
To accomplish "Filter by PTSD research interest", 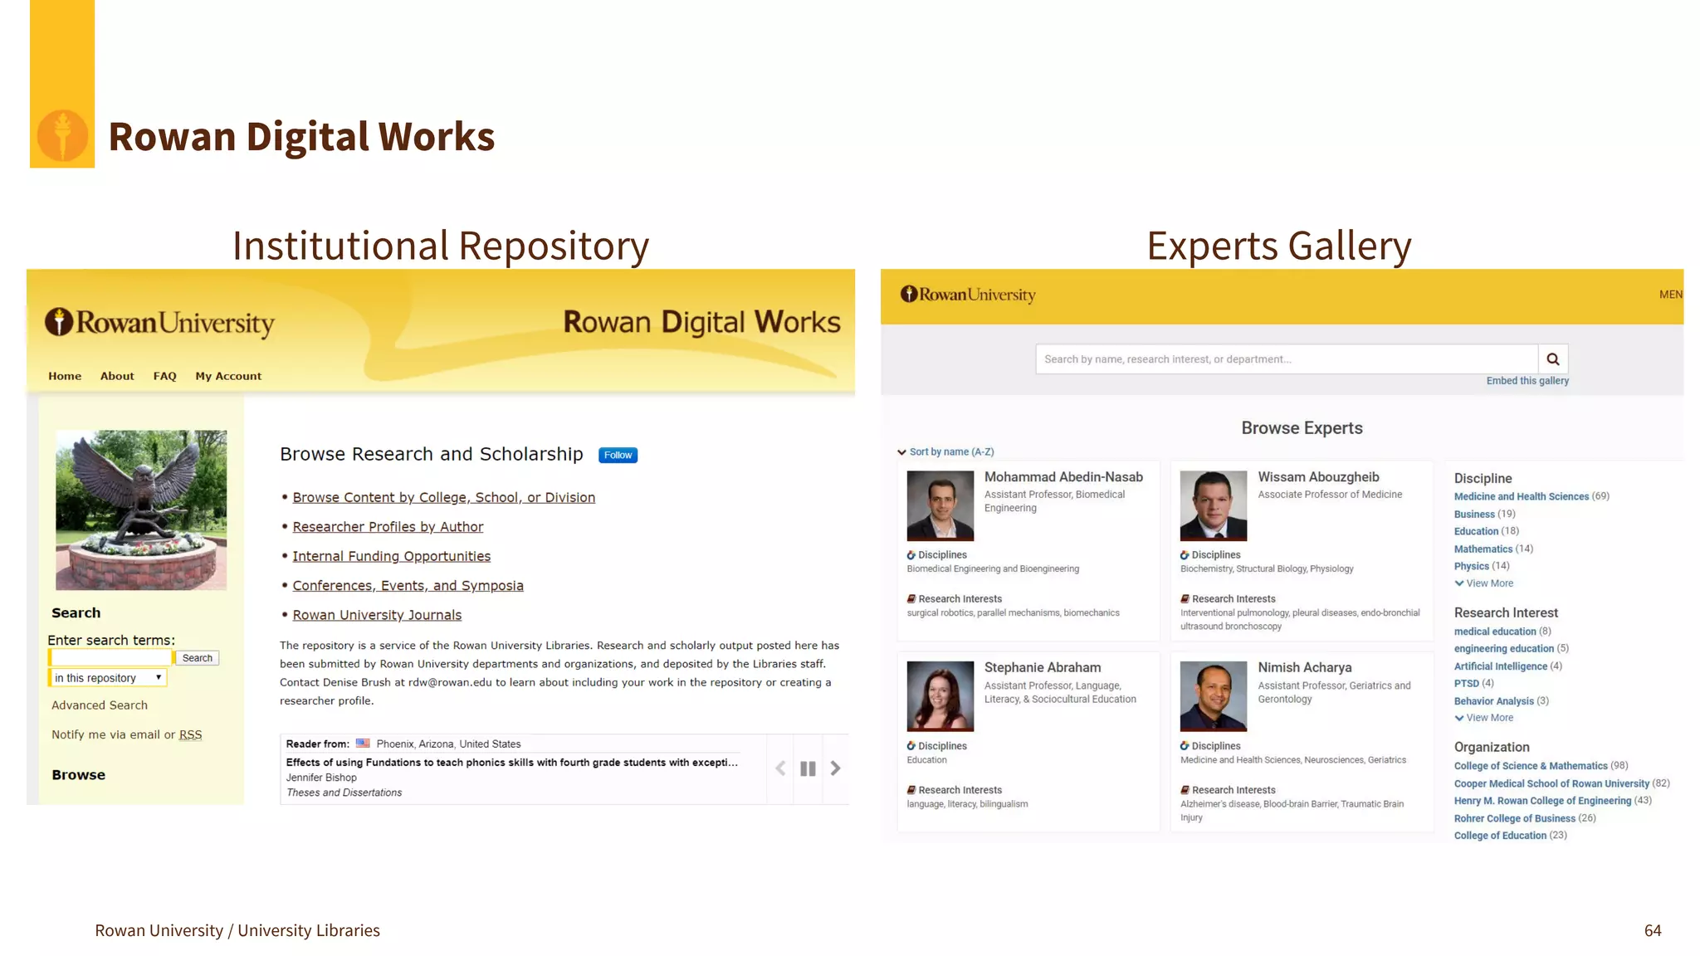I will (x=1466, y=684).
